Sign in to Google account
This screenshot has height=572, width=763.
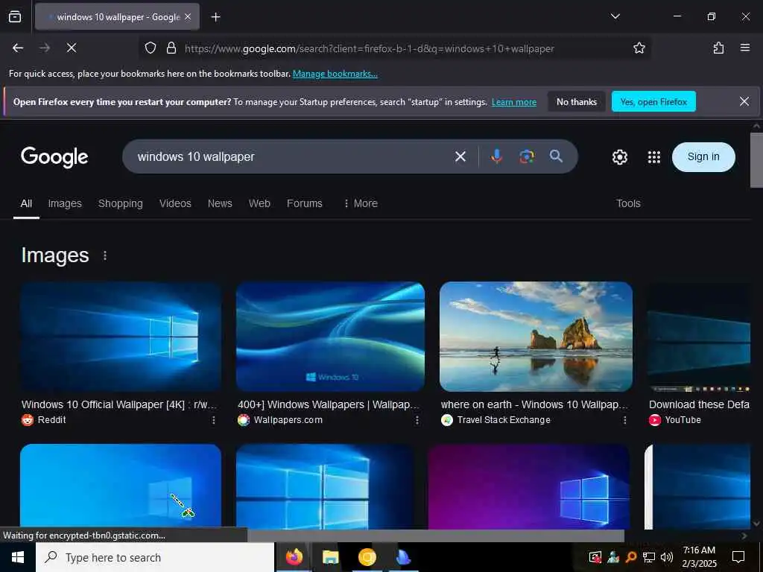pyautogui.click(x=703, y=156)
